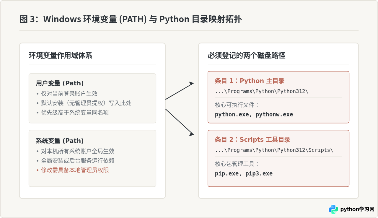Click the 系统变量 (Path) heading
The width and height of the screenshot is (378, 218).
click(60, 141)
